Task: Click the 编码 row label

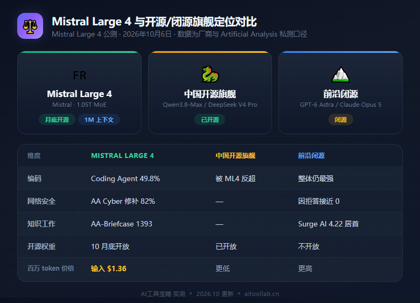Action: (34, 178)
